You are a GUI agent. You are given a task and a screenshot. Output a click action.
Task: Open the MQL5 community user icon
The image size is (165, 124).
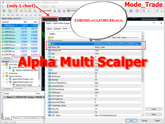59,11
